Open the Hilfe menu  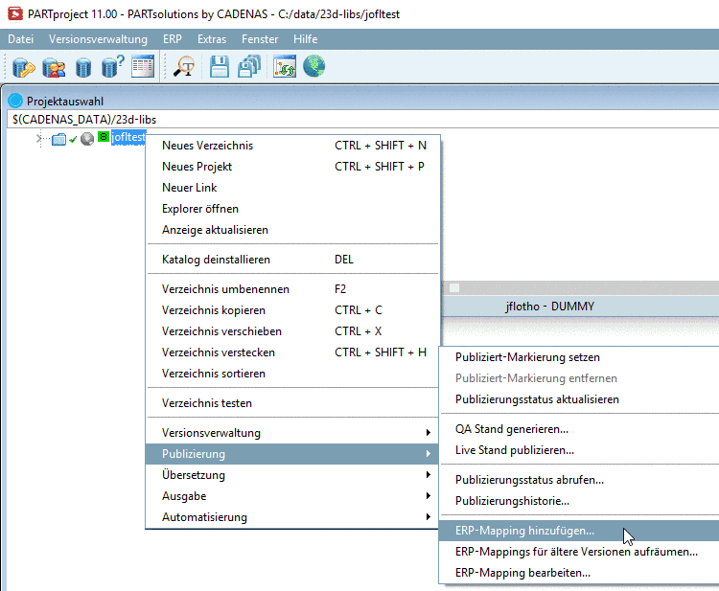pos(306,39)
